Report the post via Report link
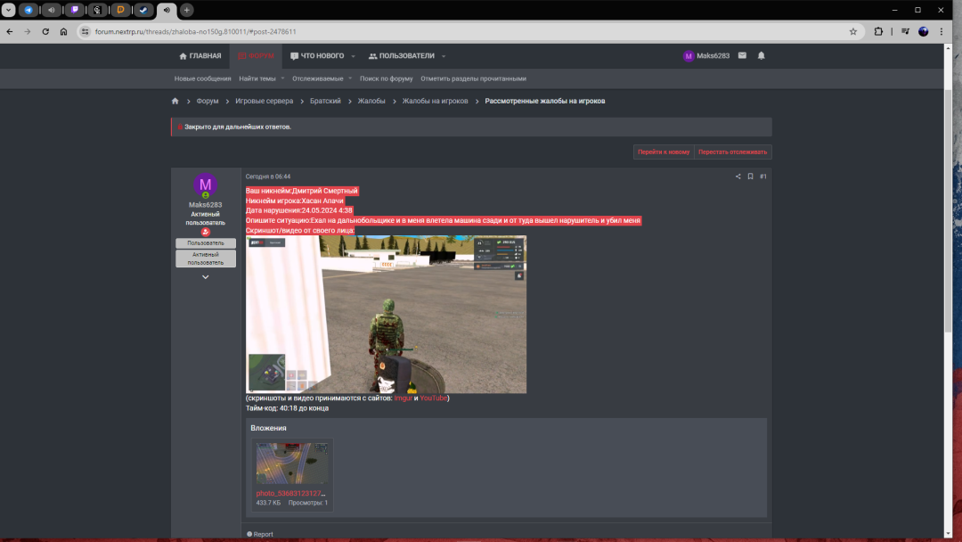 [x=260, y=535]
